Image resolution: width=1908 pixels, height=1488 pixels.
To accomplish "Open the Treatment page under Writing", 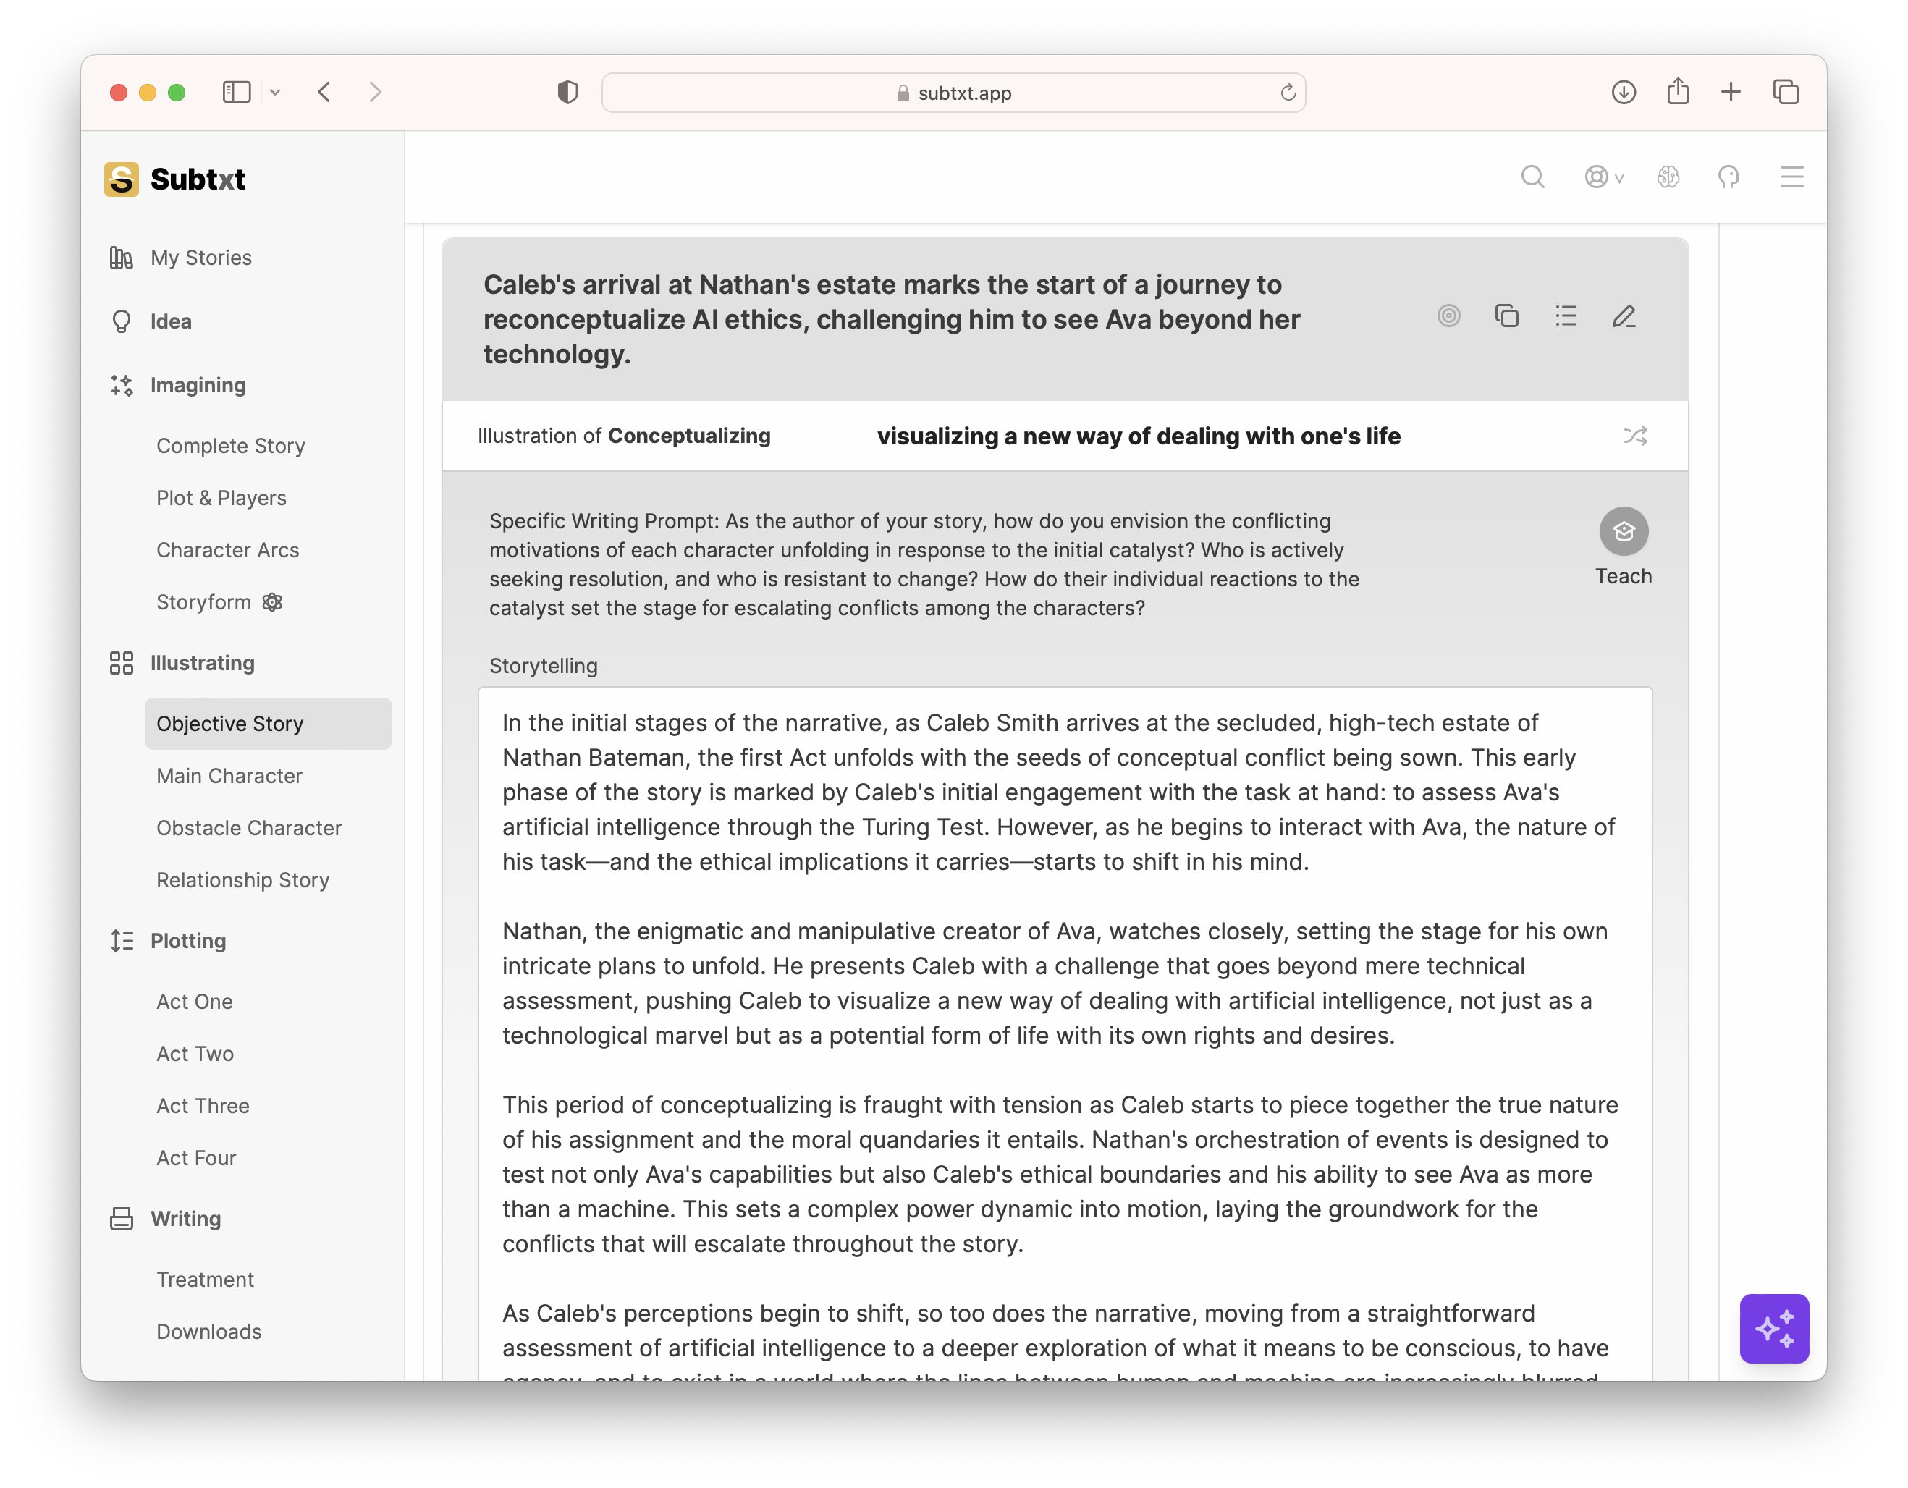I will 206,1279.
